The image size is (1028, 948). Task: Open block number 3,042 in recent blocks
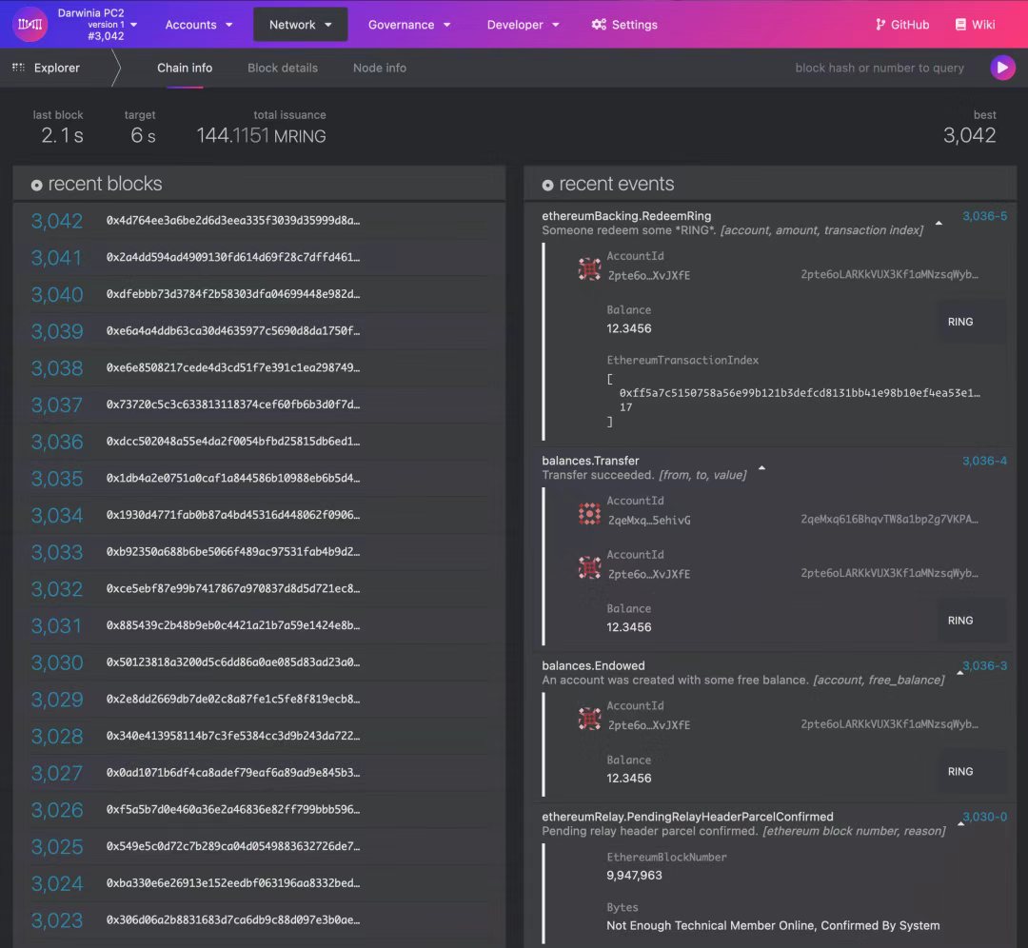coord(57,221)
